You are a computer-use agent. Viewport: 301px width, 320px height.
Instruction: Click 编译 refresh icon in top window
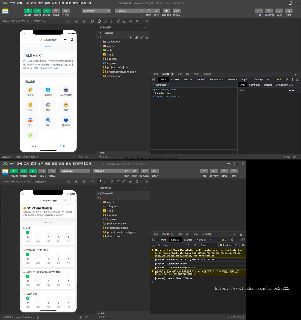[148, 11]
